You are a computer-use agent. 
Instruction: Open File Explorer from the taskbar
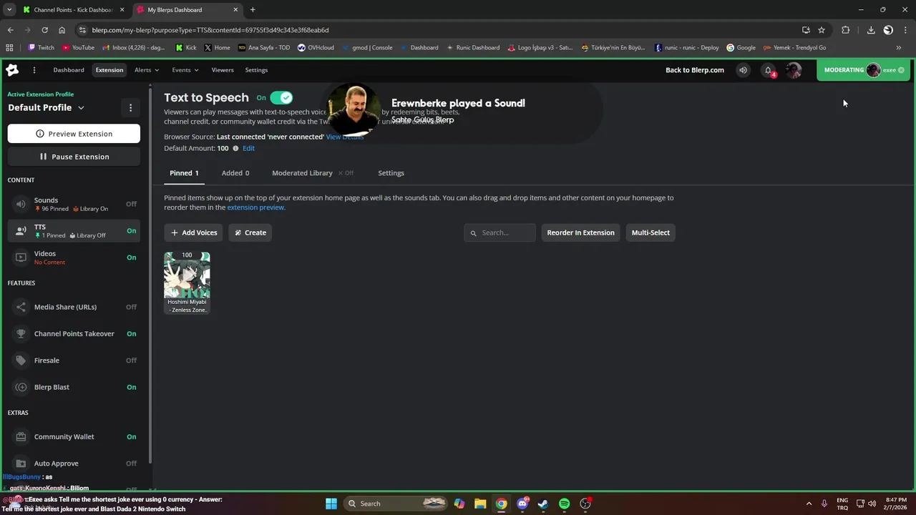480,504
